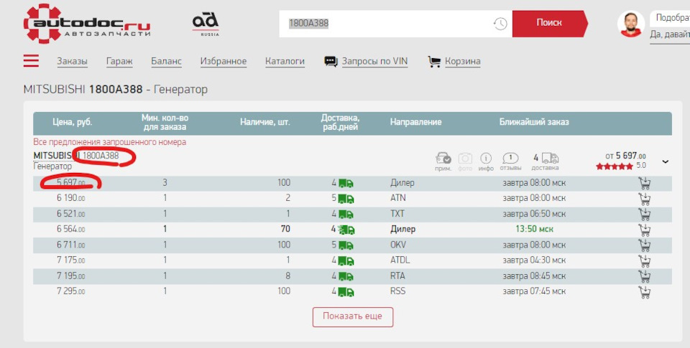Viewport: 690px width, 348px height.
Task: Add the 6 564 Дилер offer to cart
Action: (x=645, y=230)
